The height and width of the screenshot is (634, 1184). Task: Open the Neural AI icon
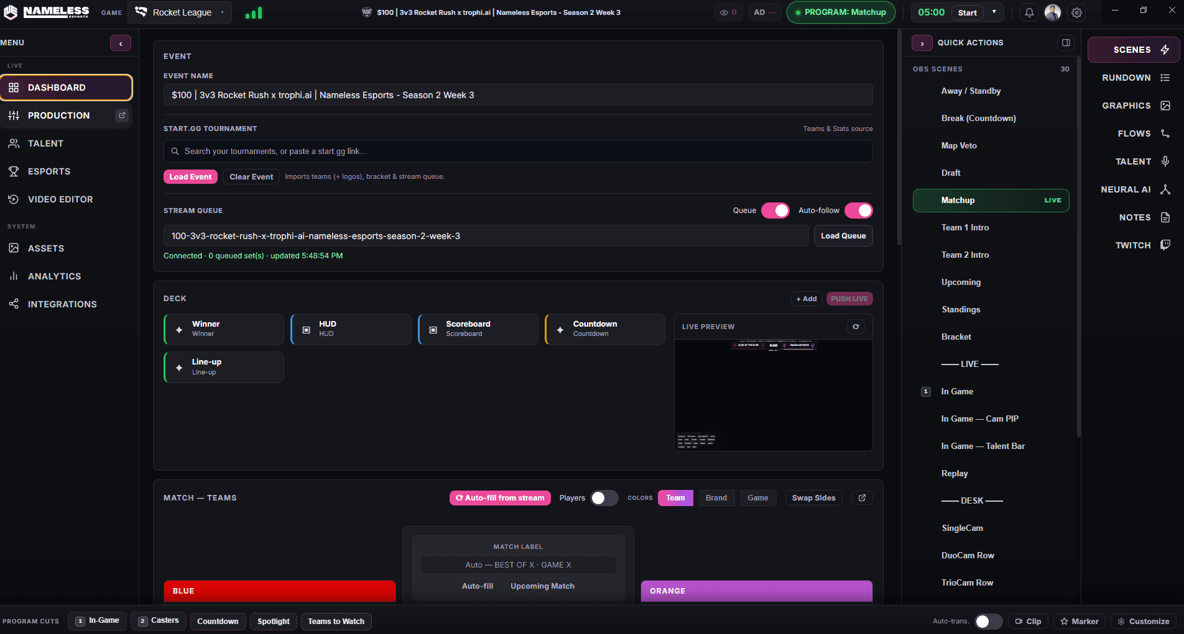[x=1165, y=189]
